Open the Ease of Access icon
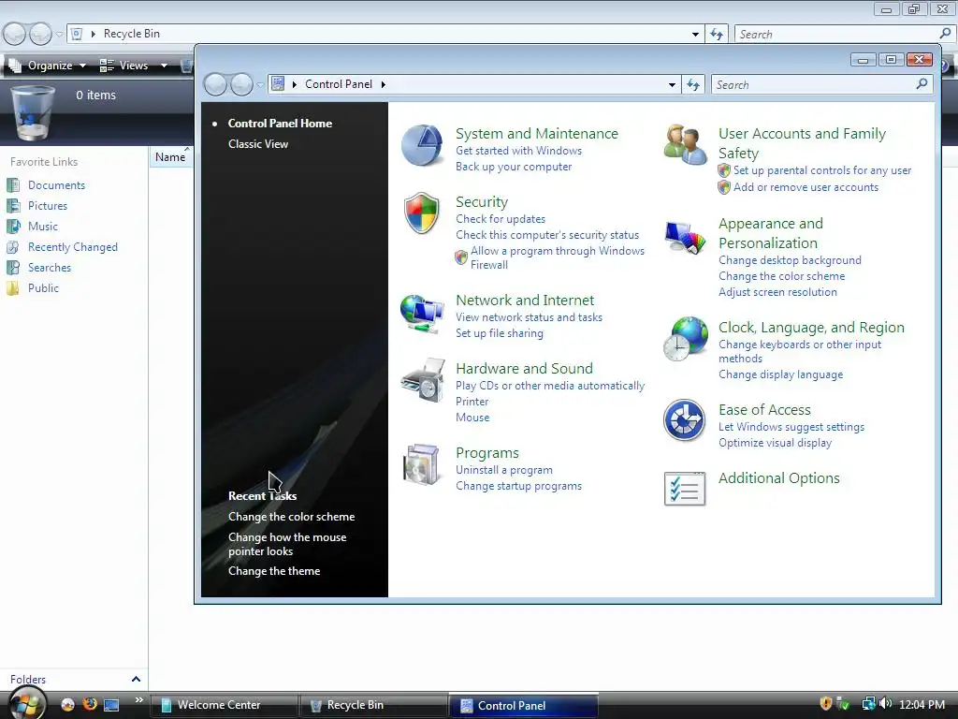The width and height of the screenshot is (958, 719). click(x=684, y=420)
